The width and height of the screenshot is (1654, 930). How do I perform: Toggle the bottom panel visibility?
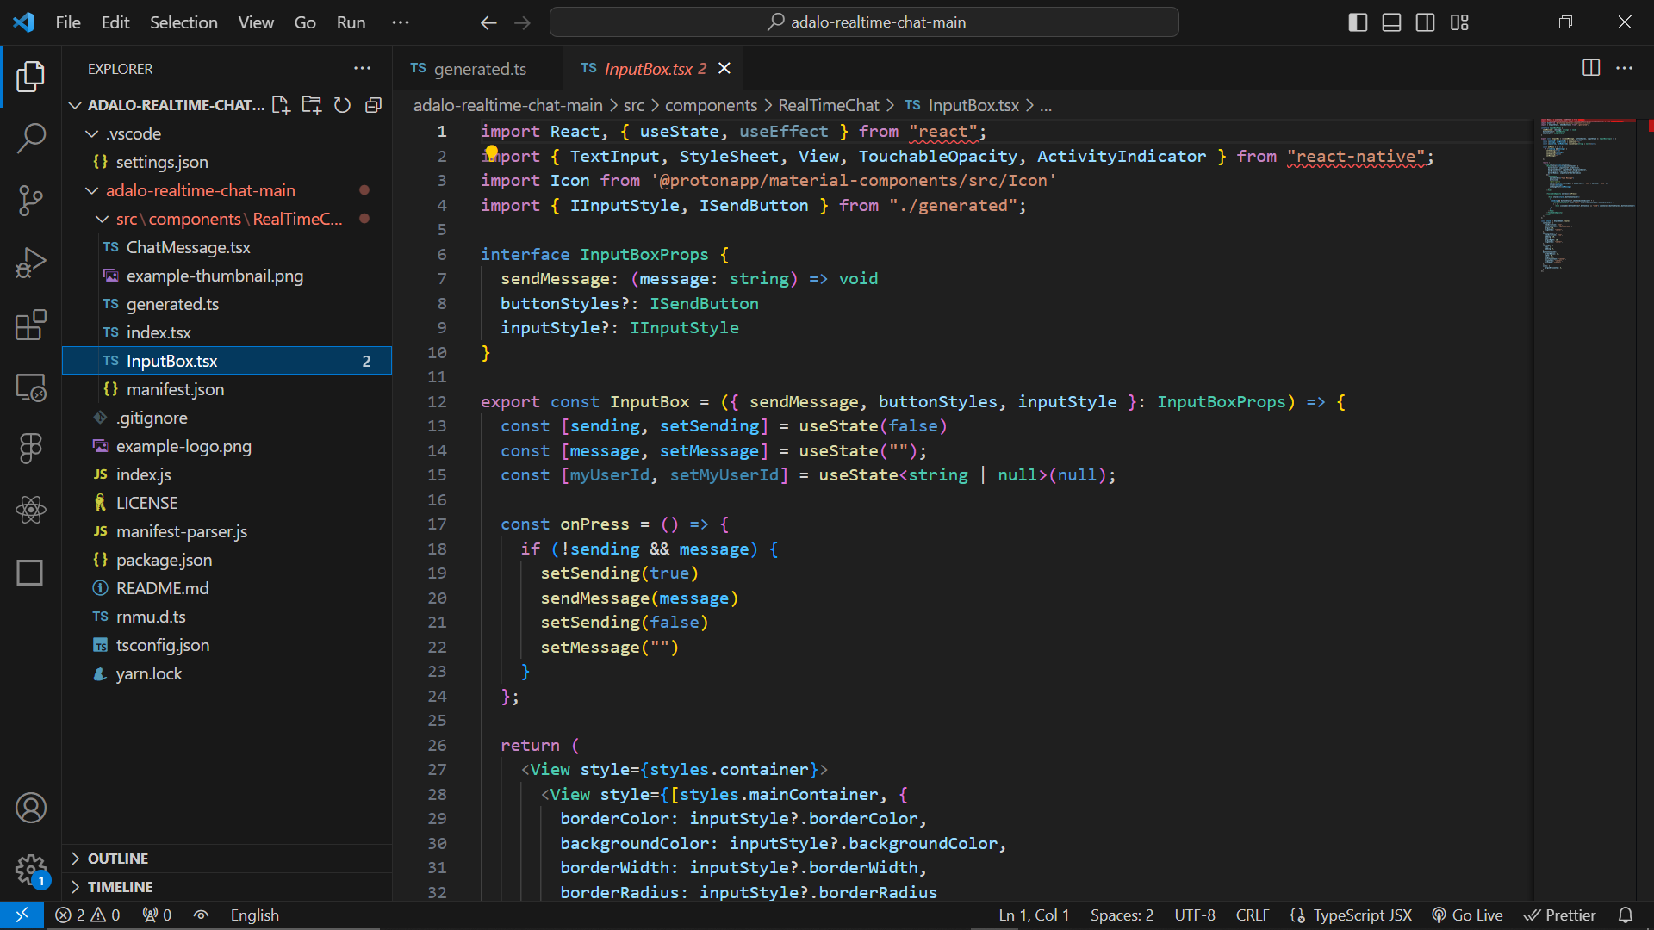pyautogui.click(x=1391, y=22)
